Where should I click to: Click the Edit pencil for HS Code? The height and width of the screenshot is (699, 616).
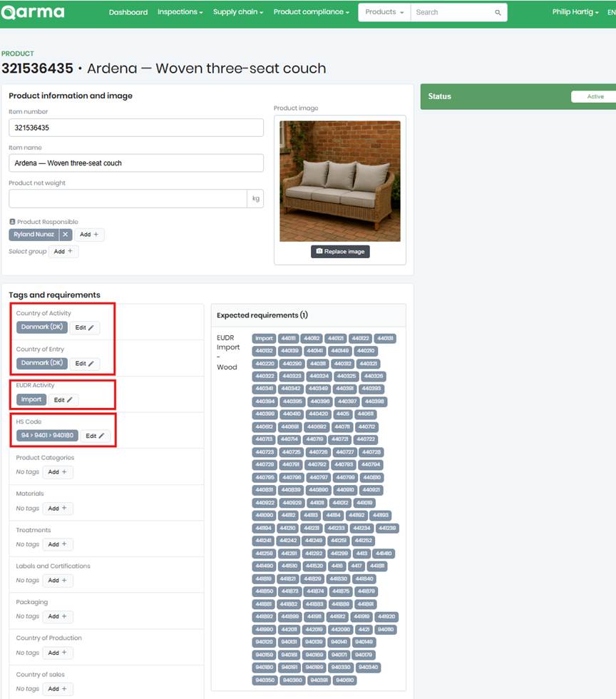[x=96, y=436]
